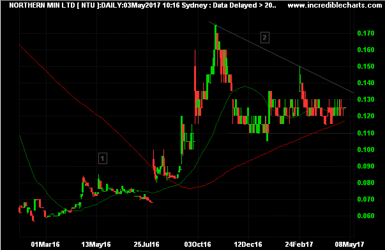Click the 24Feb17 date marker
This screenshot has height=250, width=385.
pos(299,244)
